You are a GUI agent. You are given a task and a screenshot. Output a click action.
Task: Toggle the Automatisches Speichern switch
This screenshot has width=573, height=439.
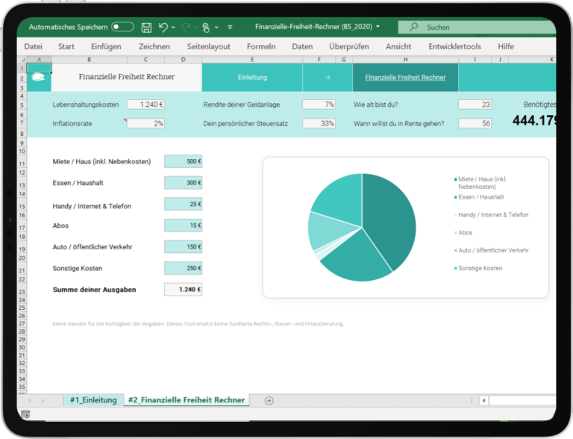coord(122,27)
